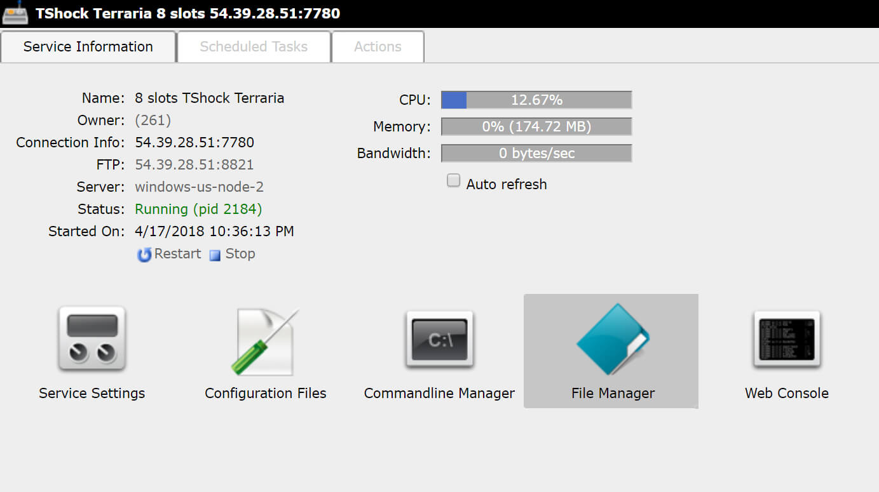Click the Restart arrow icon
Viewport: 879px width, 492px height.
[x=144, y=255]
